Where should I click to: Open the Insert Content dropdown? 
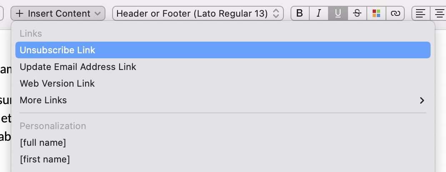pos(58,13)
